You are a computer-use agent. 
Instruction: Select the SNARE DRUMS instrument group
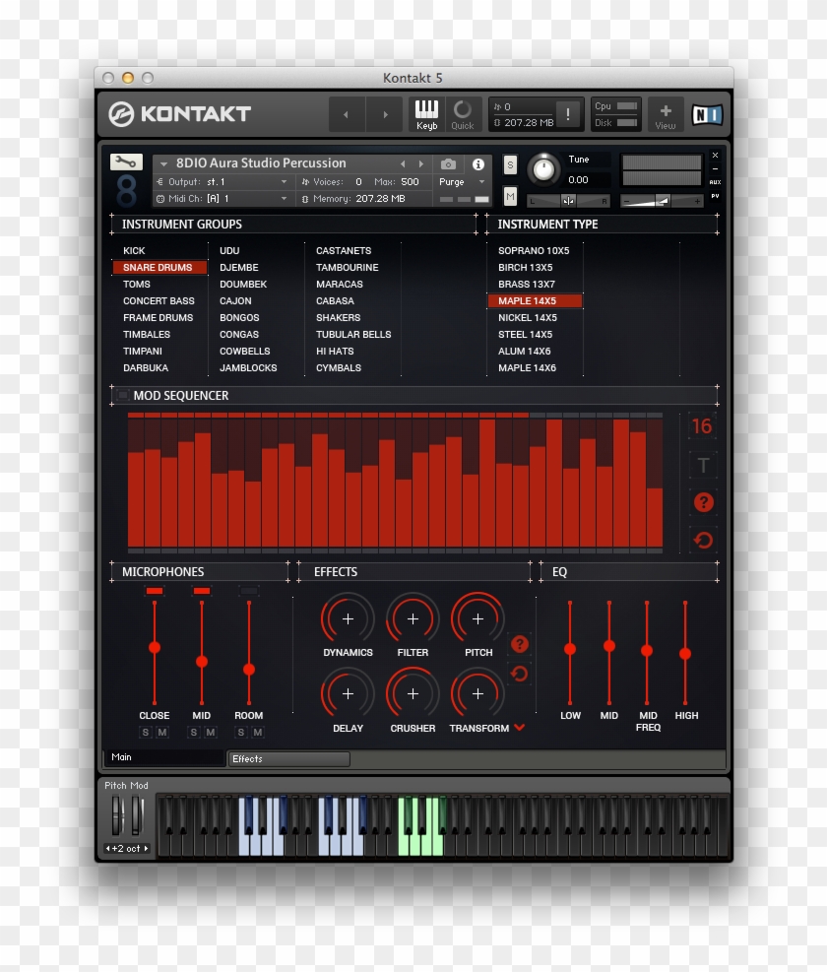(x=159, y=267)
